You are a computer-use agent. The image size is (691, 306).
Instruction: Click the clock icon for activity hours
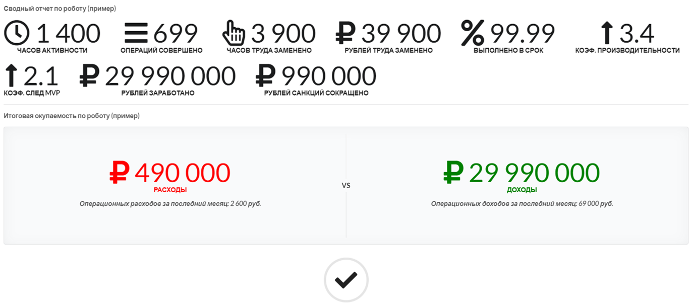click(x=17, y=33)
